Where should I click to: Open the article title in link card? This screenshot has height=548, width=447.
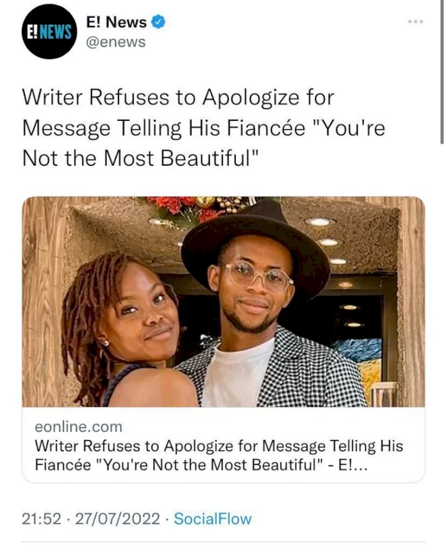click(219, 456)
